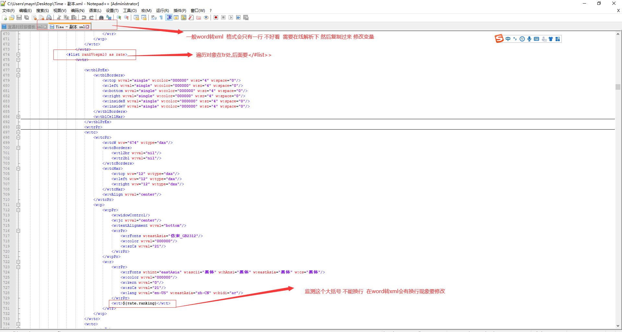Click the Save All toolbar icon

tap(27, 17)
